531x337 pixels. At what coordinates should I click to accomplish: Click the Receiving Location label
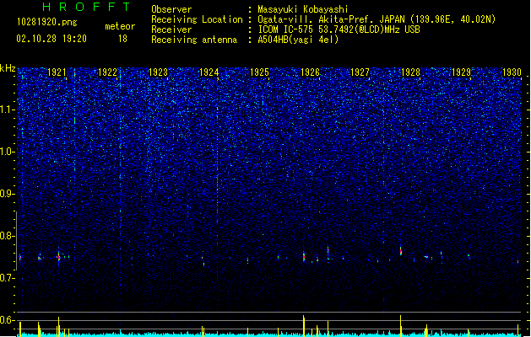tap(197, 19)
